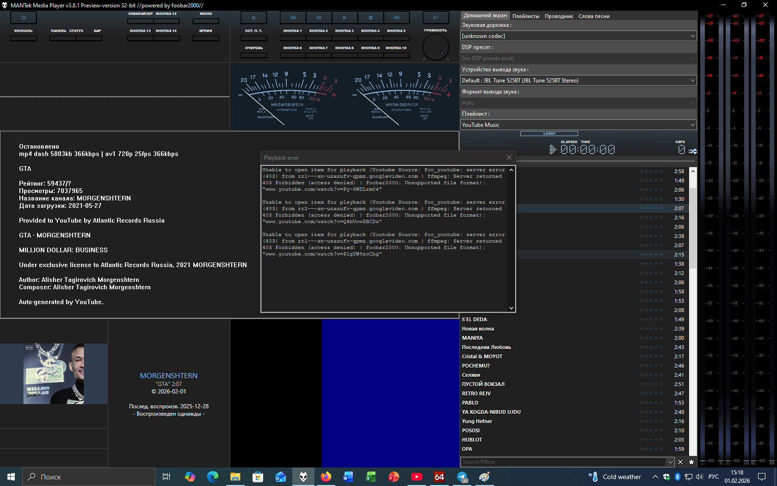The image size is (777, 486).
Task: Toggle the Эквалайзер button
Action: (x=140, y=21)
